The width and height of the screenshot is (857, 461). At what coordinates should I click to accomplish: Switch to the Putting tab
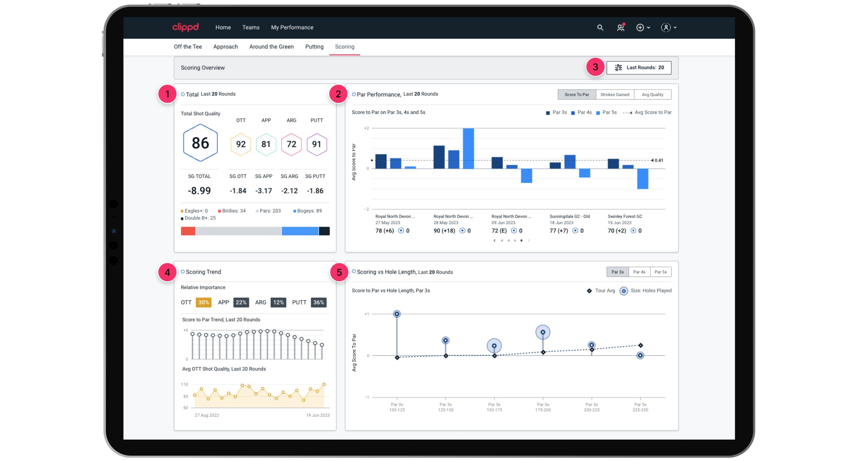point(314,46)
